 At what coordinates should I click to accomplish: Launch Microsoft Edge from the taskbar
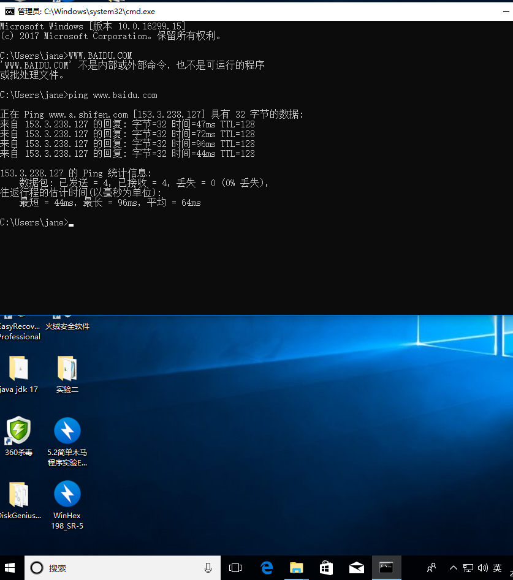click(267, 568)
